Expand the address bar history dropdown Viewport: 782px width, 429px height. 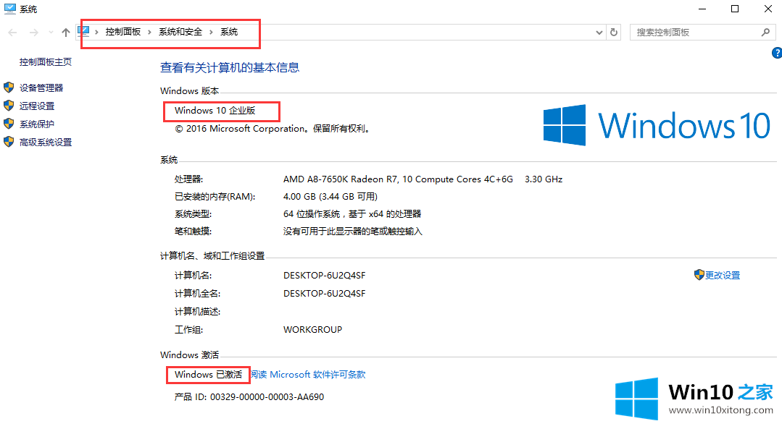(x=599, y=33)
